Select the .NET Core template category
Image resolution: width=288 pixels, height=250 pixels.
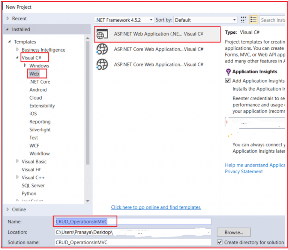pos(40,82)
